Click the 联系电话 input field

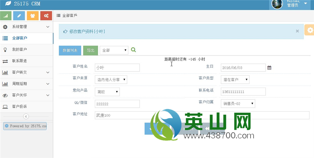coord(243,92)
